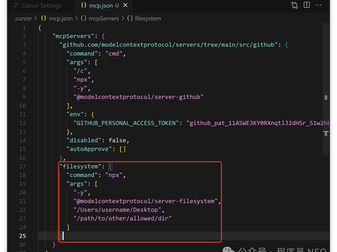Click the "command" key on line 4

[x=82, y=54]
